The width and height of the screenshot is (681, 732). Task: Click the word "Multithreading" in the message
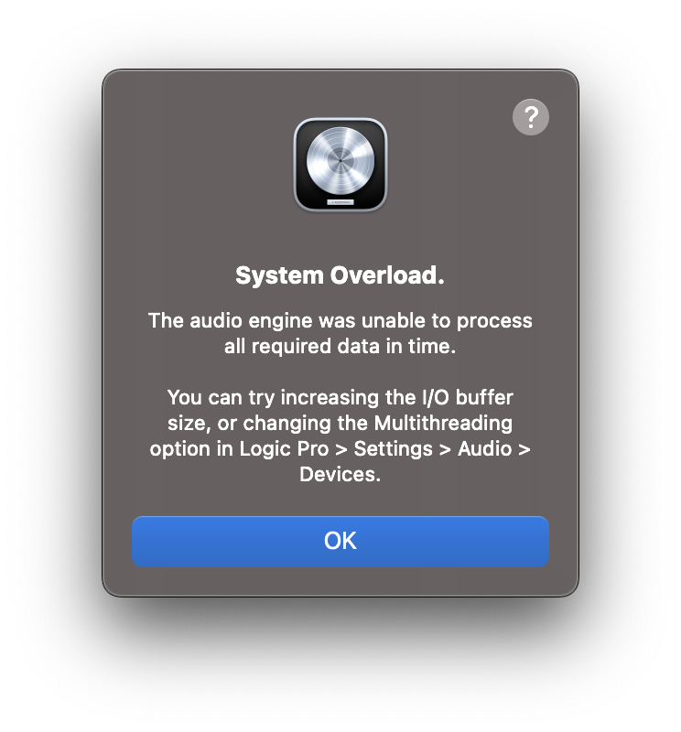(443, 423)
